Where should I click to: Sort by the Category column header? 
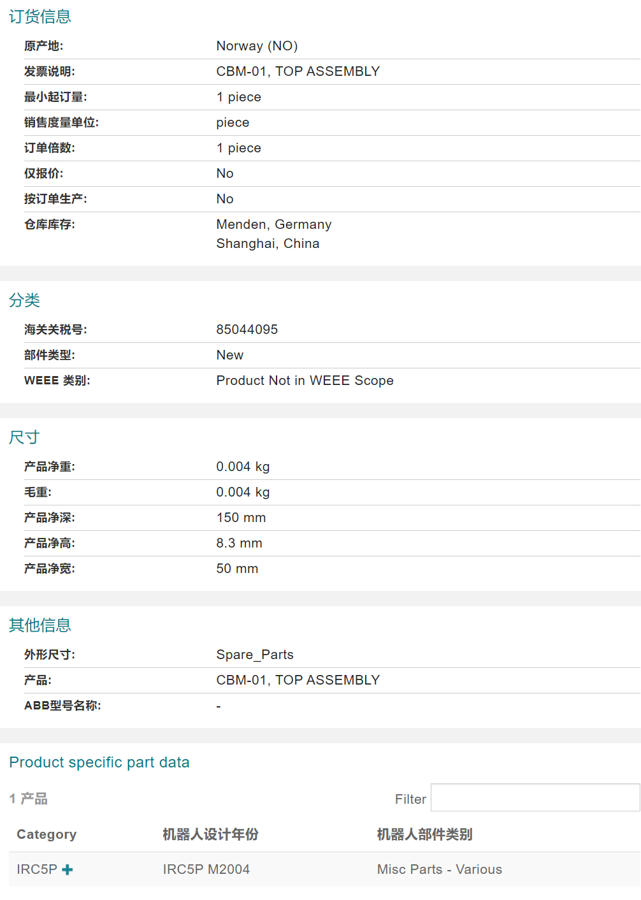point(47,834)
